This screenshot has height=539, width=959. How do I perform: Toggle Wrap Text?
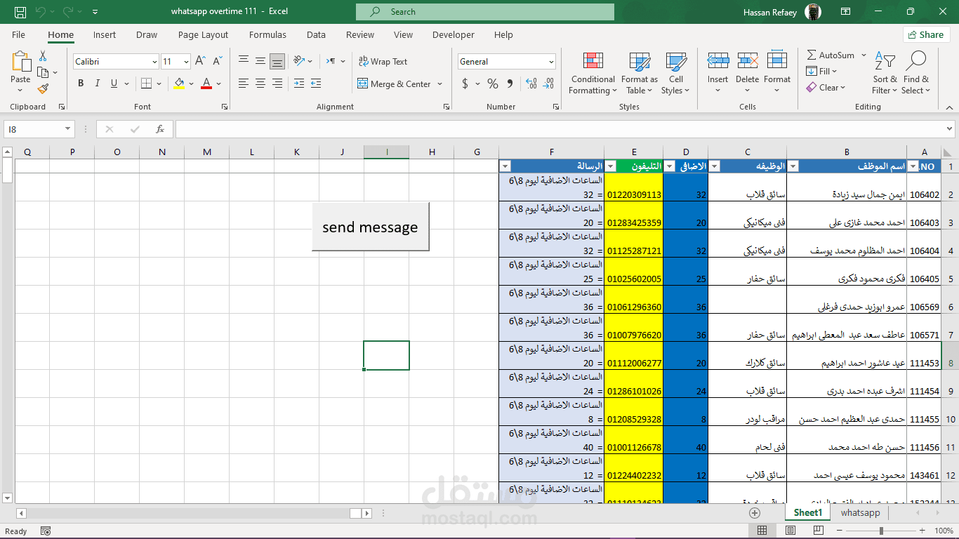383,62
